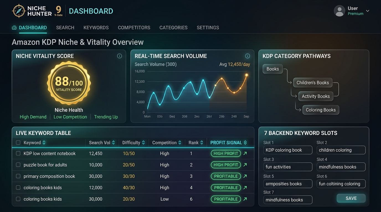Open info for Real-Time Search Volume
This screenshot has width=381, height=212.
point(248,56)
